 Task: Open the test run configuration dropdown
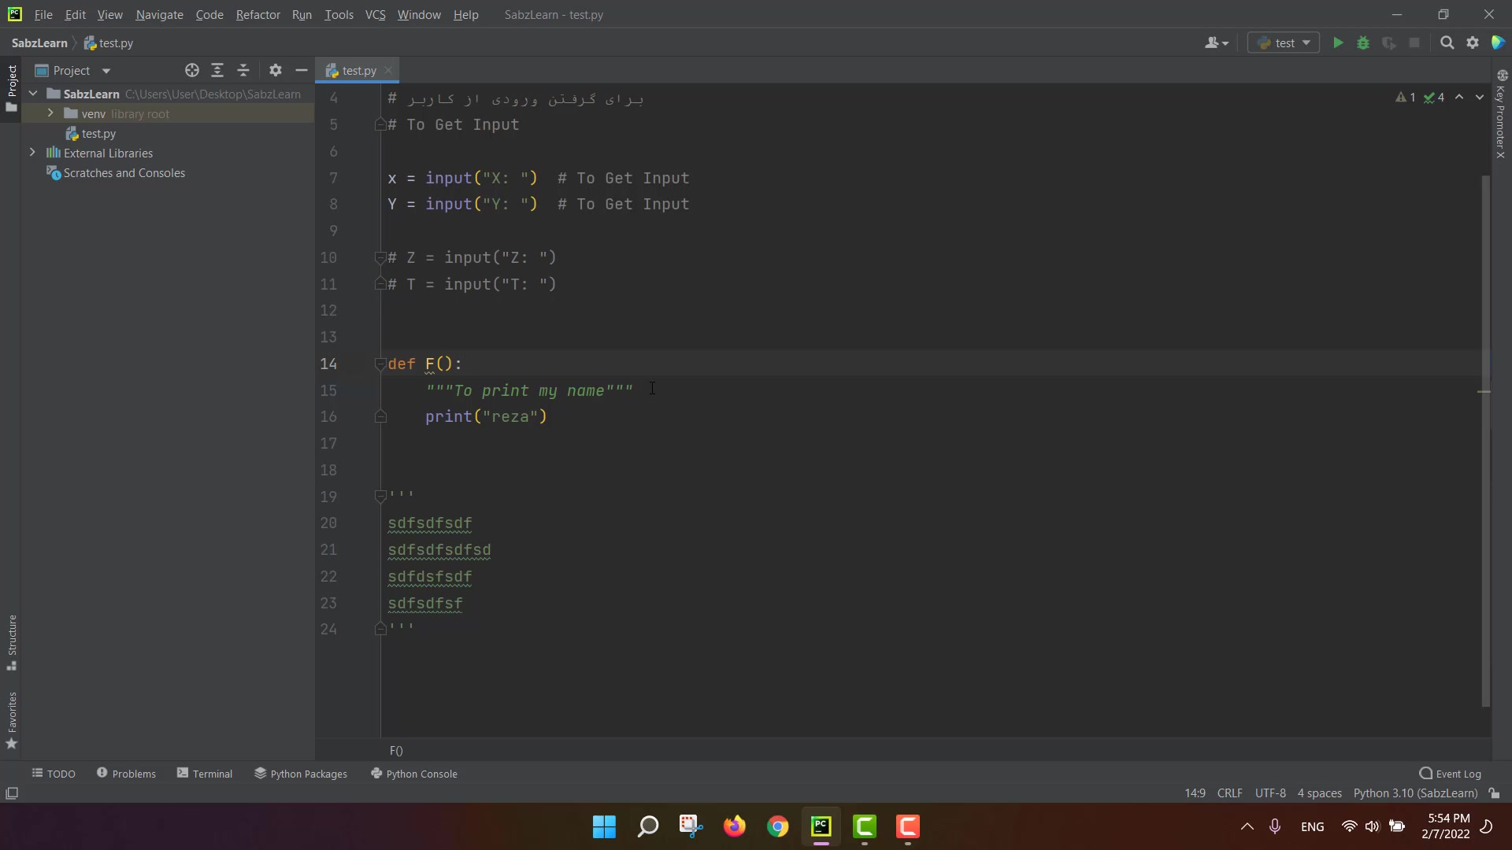point(1284,43)
